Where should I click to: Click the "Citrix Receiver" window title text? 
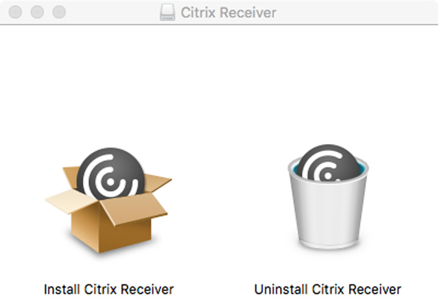[x=228, y=13]
